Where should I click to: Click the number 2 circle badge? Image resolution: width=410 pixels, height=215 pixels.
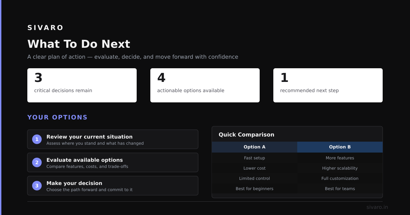click(37, 162)
